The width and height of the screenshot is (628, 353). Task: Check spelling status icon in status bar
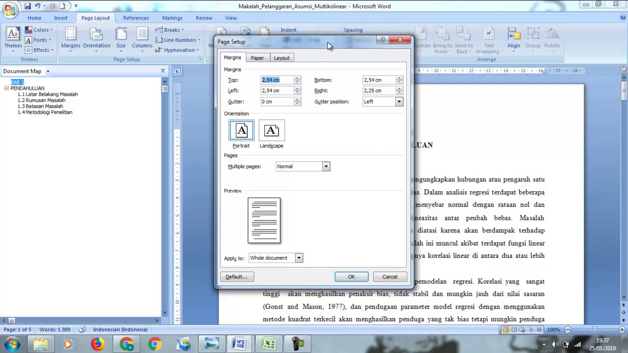pyautogui.click(x=82, y=329)
